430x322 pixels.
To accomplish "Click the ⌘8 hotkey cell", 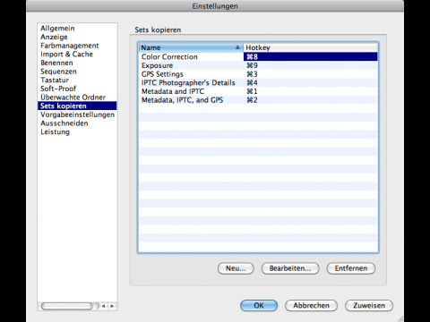I will [x=311, y=56].
